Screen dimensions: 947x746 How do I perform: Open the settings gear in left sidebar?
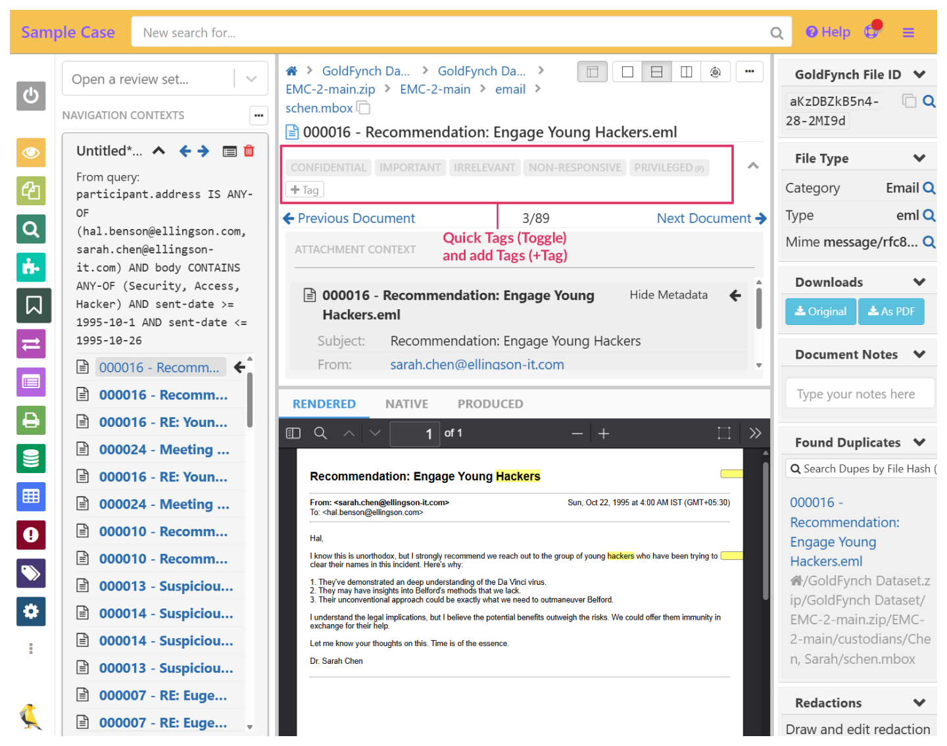click(x=31, y=611)
